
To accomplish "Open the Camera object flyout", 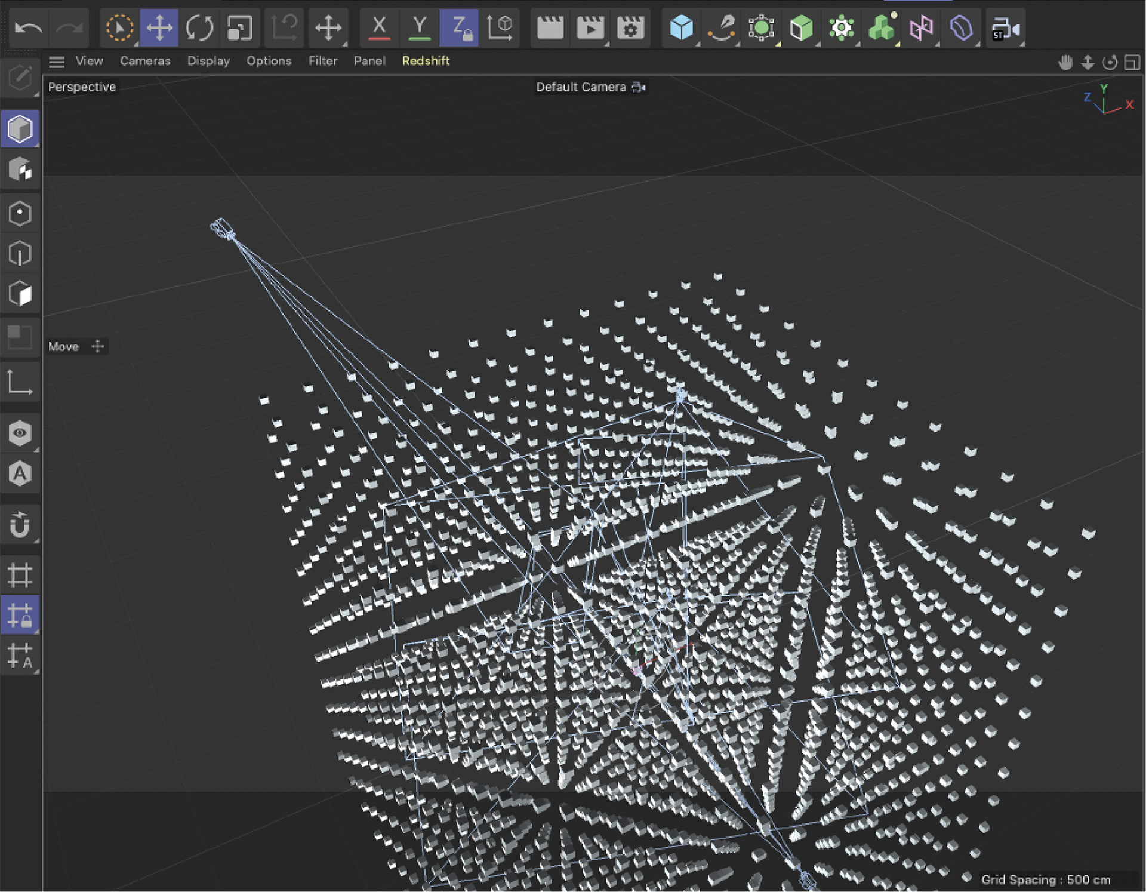I will [1005, 27].
